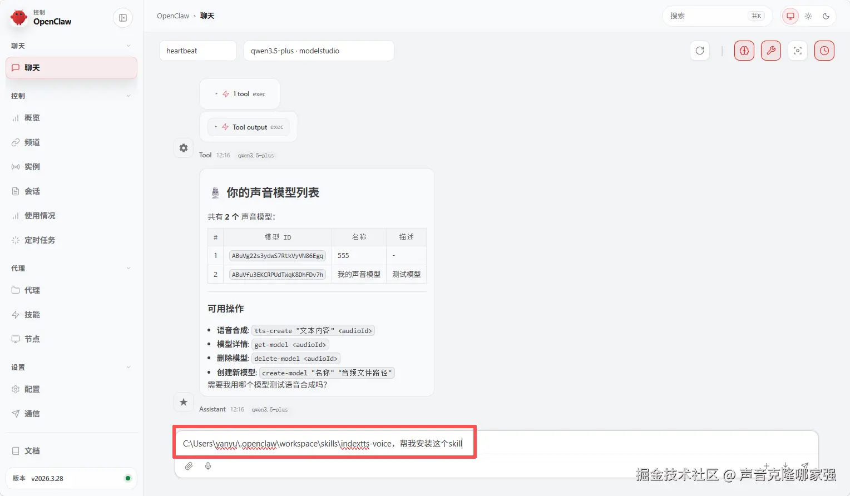Open the qwen3.5-plus model selector
The width and height of the screenshot is (850, 496).
click(x=319, y=50)
